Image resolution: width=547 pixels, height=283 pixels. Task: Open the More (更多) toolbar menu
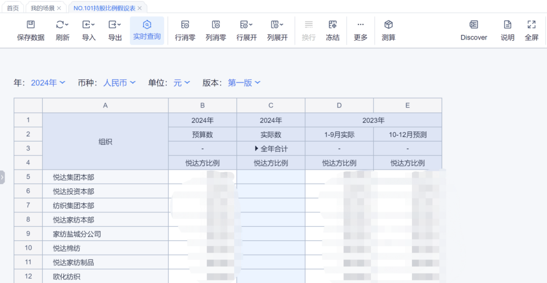pyautogui.click(x=360, y=25)
